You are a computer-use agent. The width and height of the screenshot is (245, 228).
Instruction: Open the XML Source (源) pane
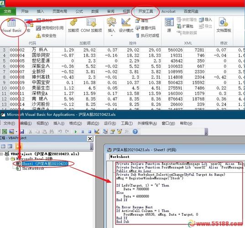coord(169,25)
